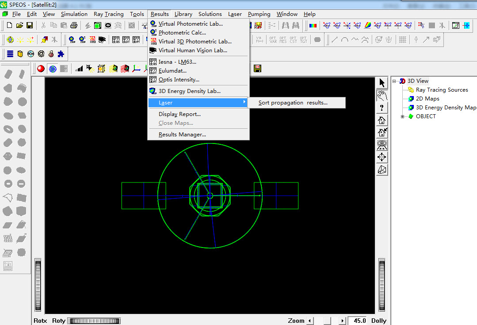
Task: Click the color gradient prism icon
Action: point(367,25)
